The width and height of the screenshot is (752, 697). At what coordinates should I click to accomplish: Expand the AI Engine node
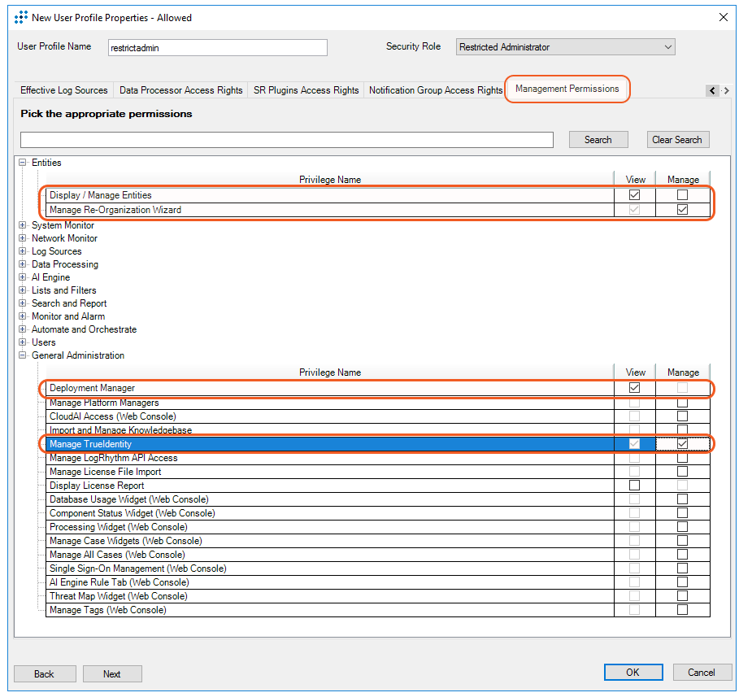(x=23, y=277)
